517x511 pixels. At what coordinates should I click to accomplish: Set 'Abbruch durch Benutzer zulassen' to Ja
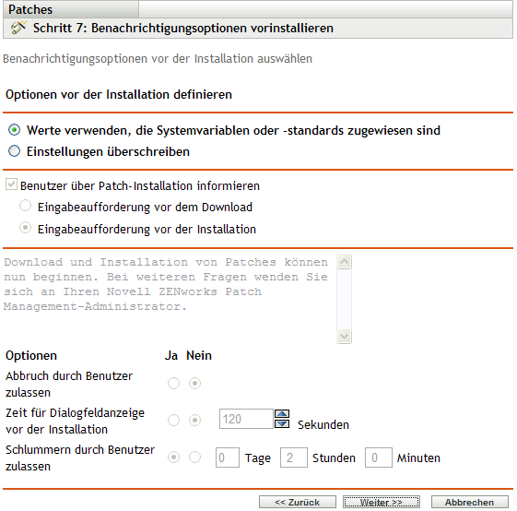174,384
